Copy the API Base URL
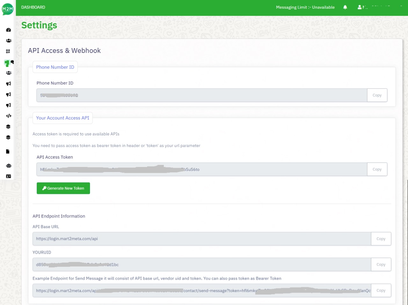Image resolution: width=408 pixels, height=305 pixels. pyautogui.click(x=381, y=238)
